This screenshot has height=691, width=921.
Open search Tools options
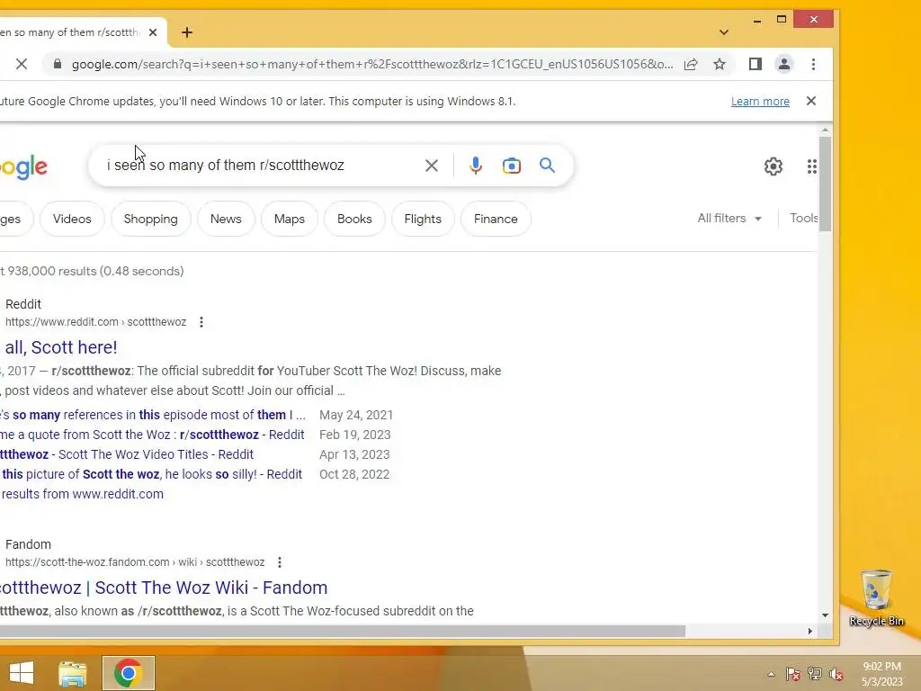pos(803,218)
